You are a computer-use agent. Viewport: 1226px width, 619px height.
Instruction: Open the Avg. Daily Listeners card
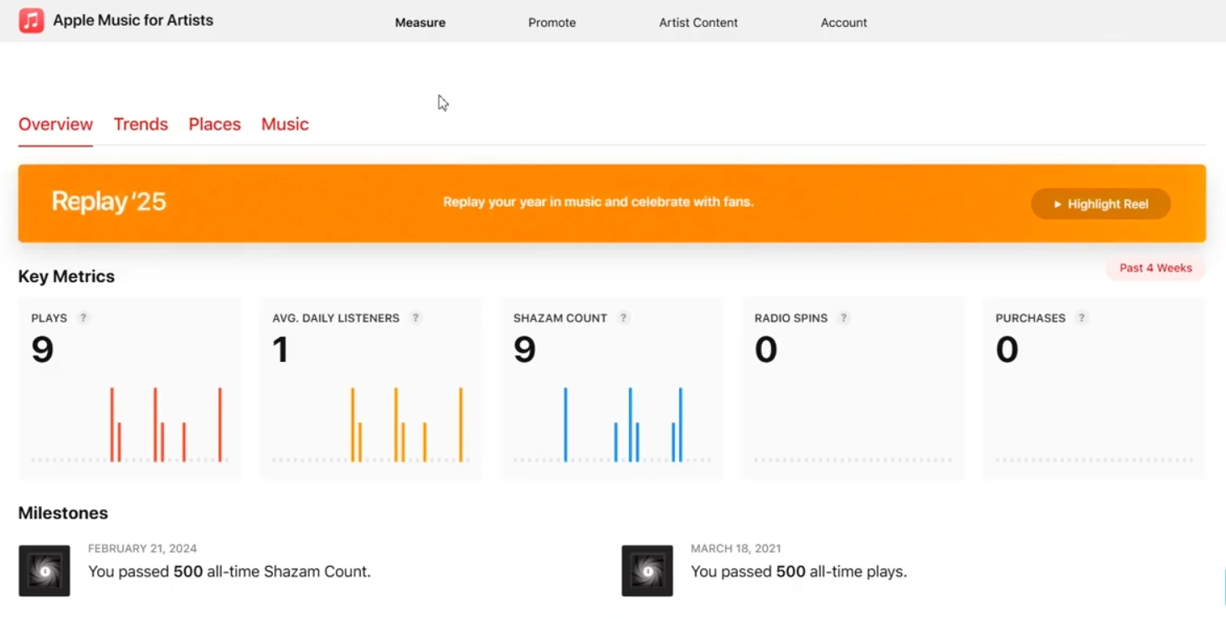(x=370, y=389)
